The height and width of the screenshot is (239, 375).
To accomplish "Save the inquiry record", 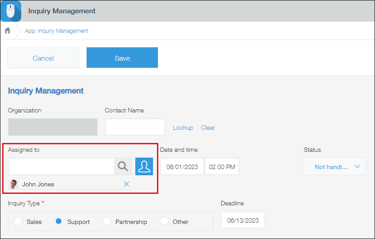I will point(122,58).
